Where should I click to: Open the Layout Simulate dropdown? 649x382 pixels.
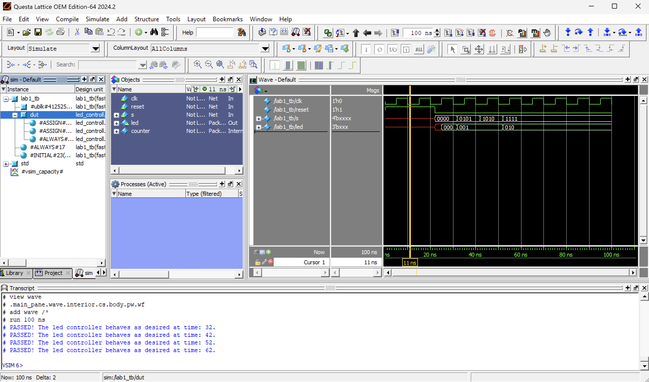[x=95, y=49]
